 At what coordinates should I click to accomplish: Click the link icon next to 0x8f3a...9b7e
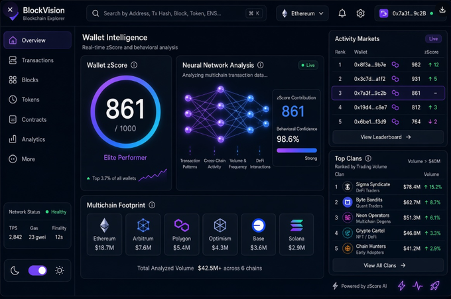[395, 65]
